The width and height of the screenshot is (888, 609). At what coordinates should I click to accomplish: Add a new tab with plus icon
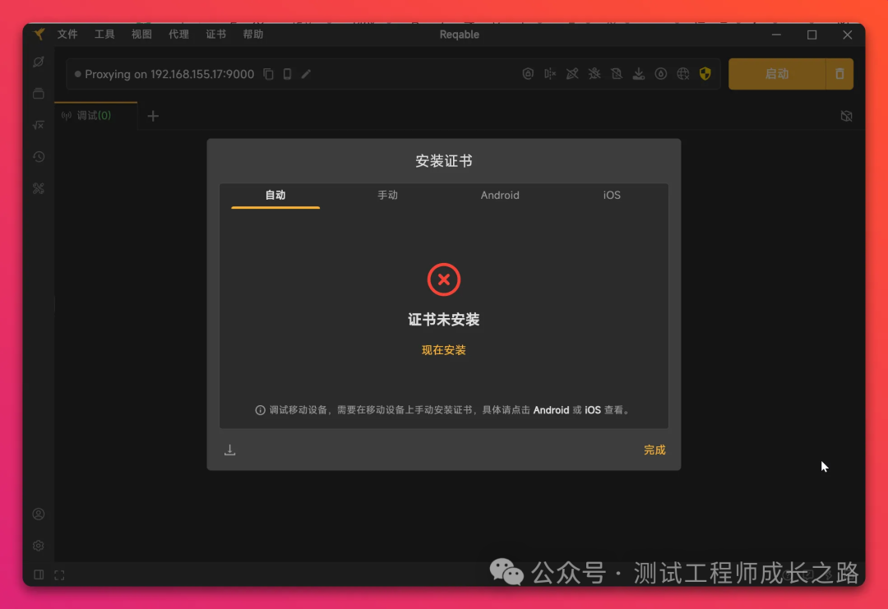[153, 116]
